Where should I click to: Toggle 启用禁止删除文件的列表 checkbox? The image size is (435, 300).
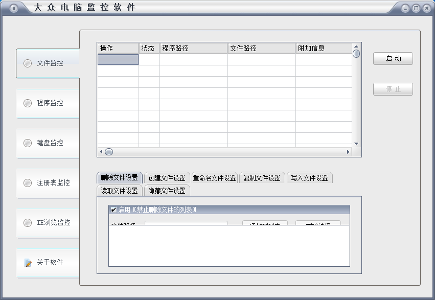pos(113,210)
